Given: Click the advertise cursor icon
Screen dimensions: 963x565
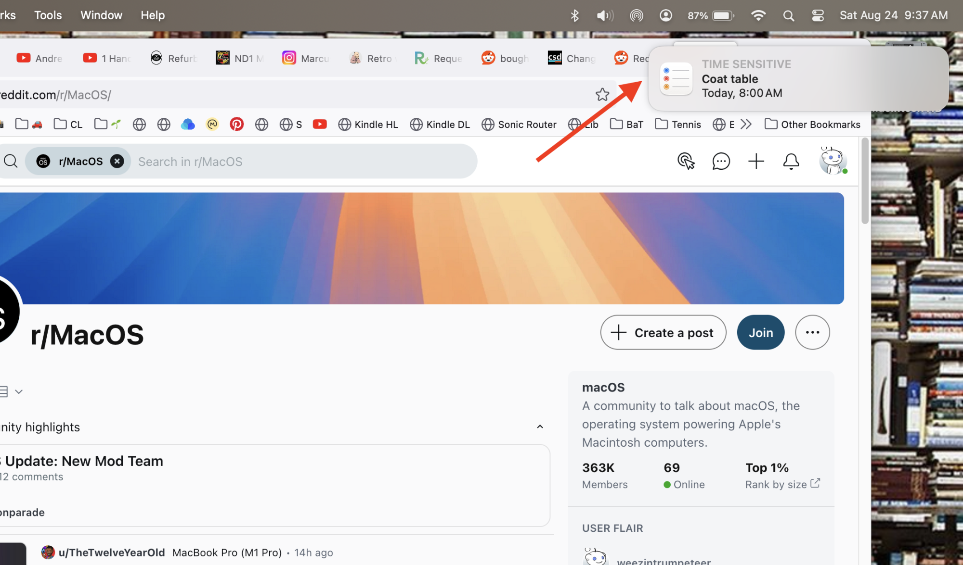Looking at the screenshot, I should (x=686, y=162).
